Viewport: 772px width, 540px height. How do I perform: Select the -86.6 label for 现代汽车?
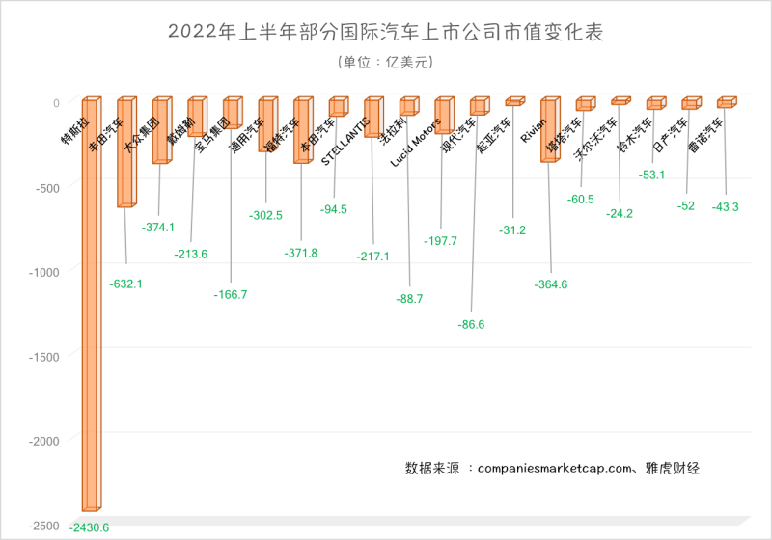click(x=470, y=325)
